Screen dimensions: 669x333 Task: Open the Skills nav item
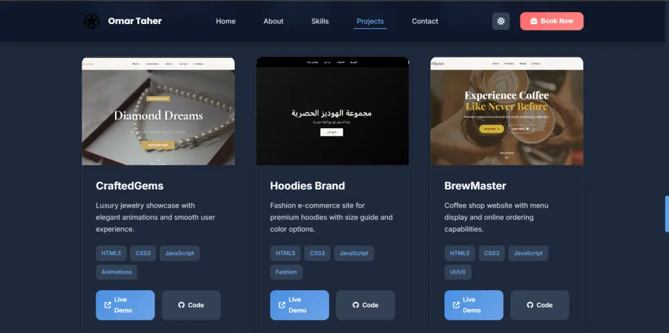(x=320, y=21)
